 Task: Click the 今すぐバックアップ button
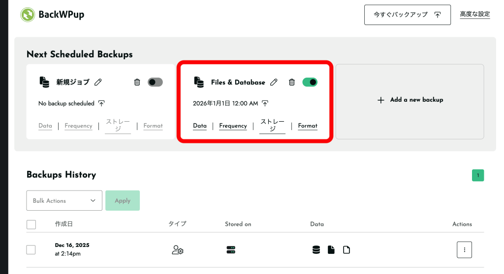(407, 15)
